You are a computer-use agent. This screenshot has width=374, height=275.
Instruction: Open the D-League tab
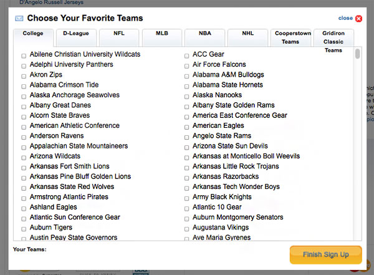pos(75,36)
